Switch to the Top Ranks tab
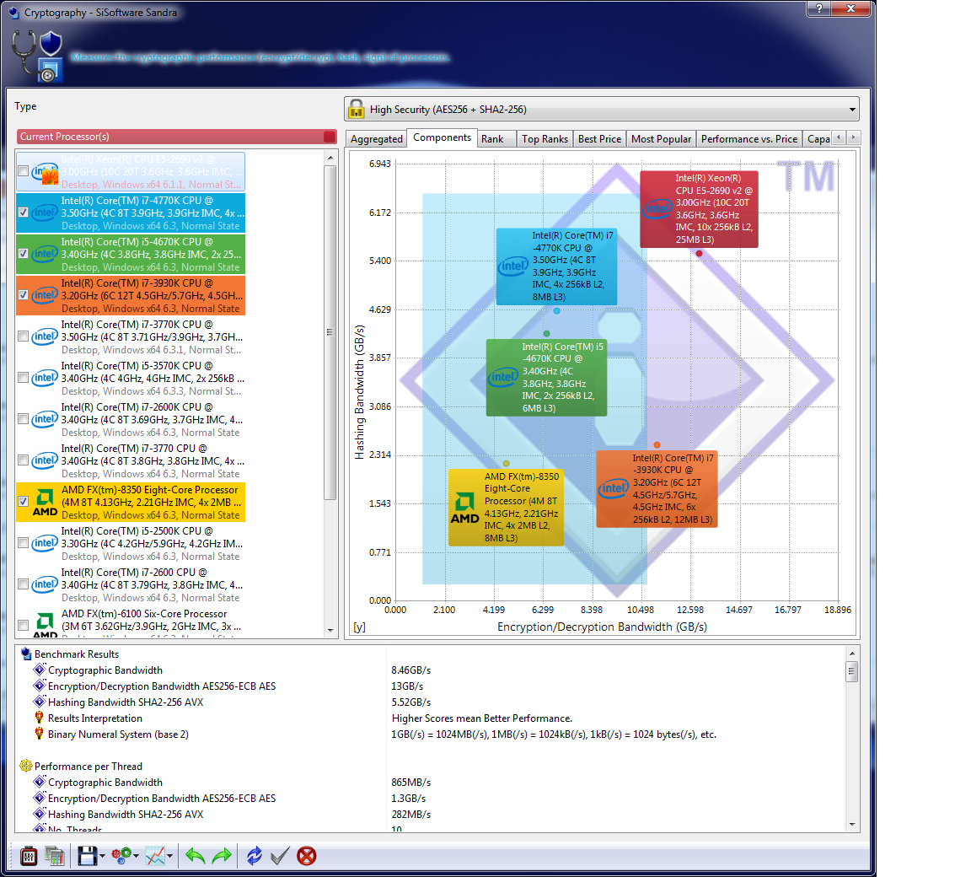The width and height of the screenshot is (971, 877). coord(545,139)
